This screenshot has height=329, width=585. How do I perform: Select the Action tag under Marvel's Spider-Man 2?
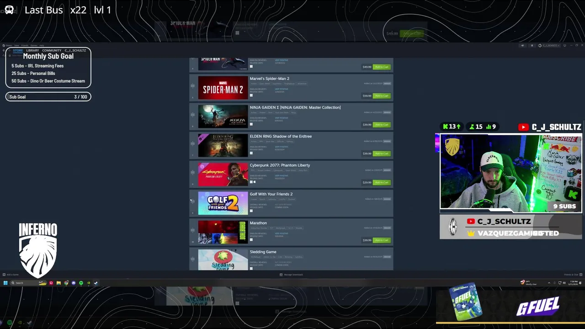254,84
